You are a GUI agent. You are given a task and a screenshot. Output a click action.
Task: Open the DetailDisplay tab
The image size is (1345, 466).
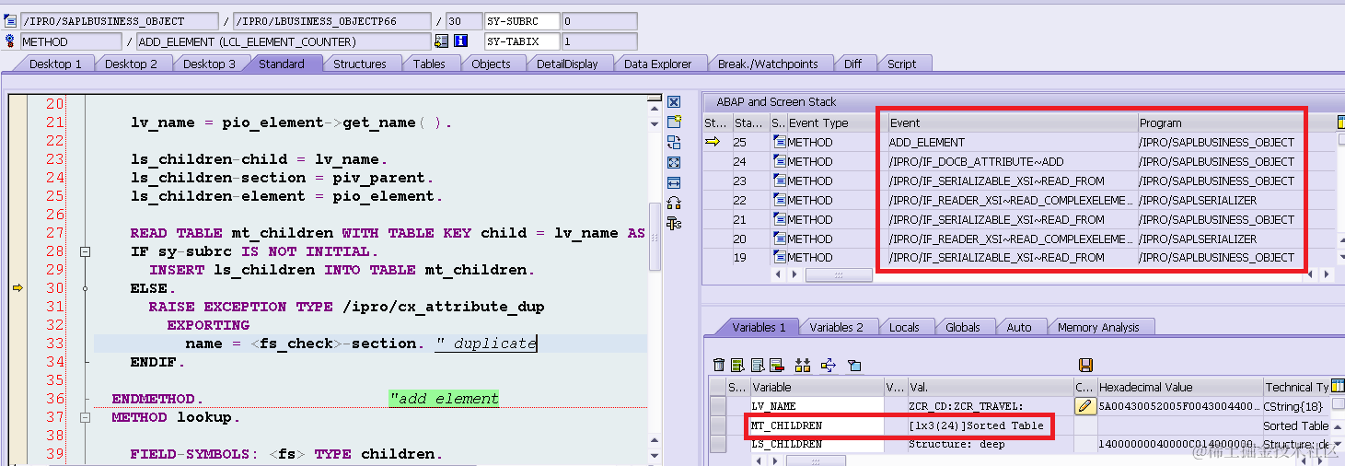567,64
